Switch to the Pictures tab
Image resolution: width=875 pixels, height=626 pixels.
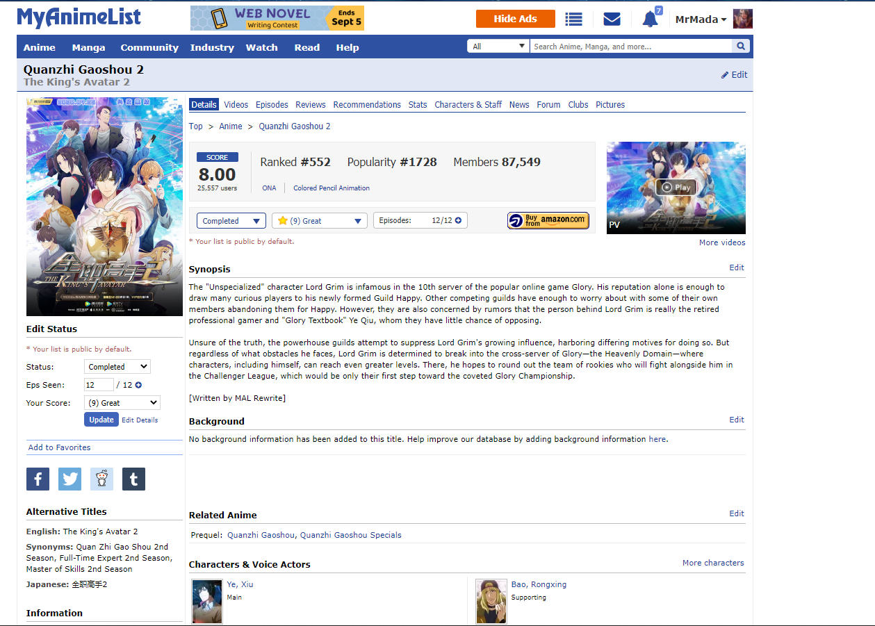point(610,105)
